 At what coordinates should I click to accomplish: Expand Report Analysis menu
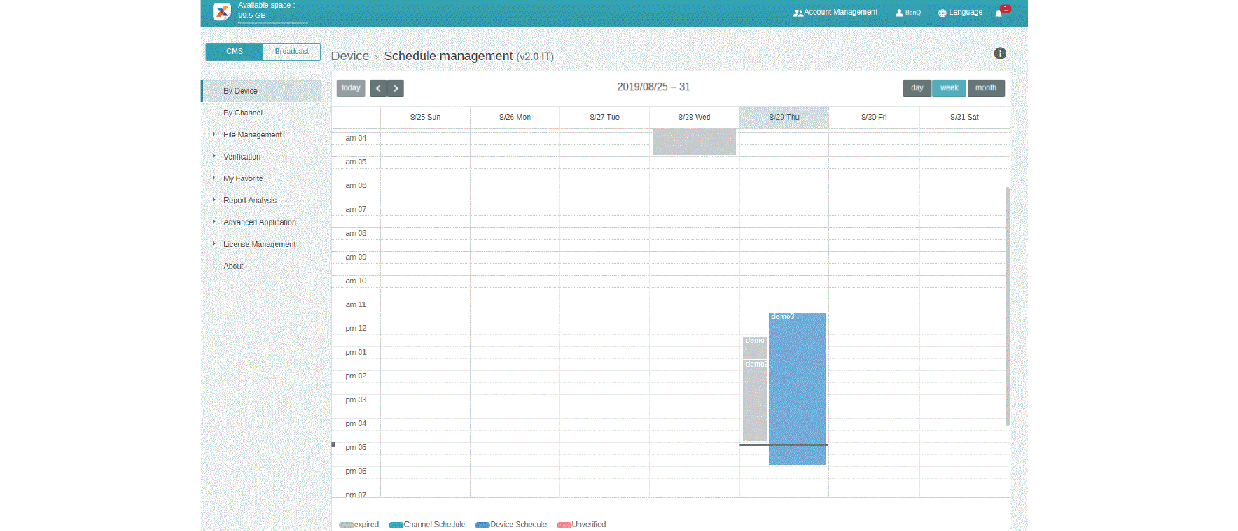[x=249, y=200]
